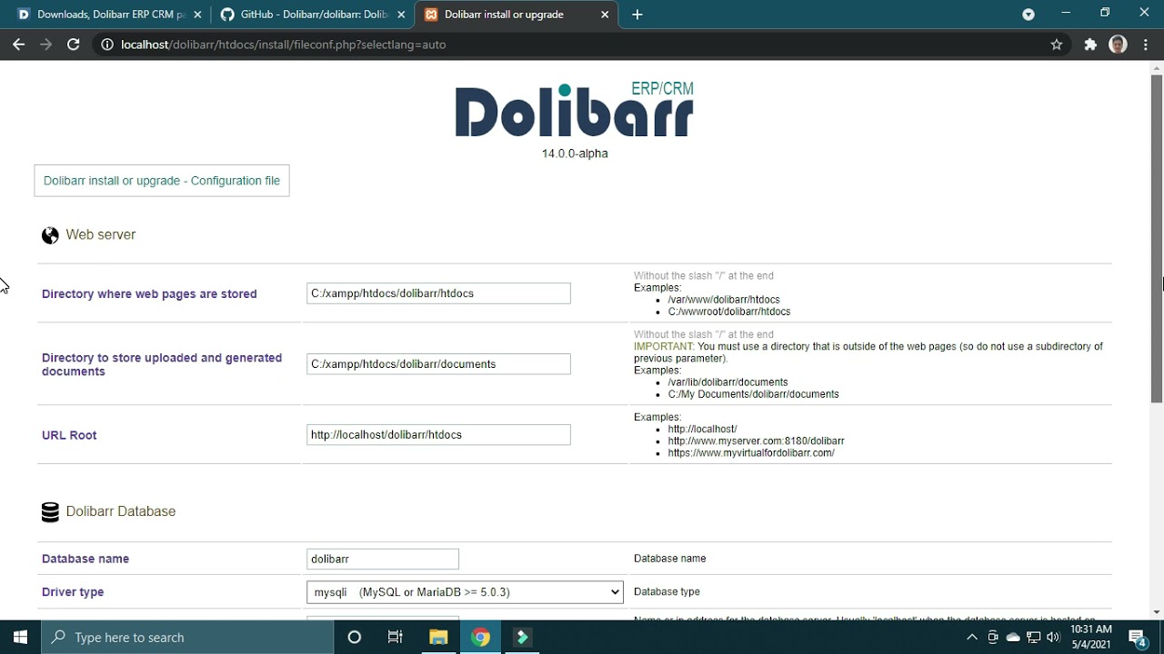
Task: Click the globe icon beside Web server
Action: (x=50, y=235)
